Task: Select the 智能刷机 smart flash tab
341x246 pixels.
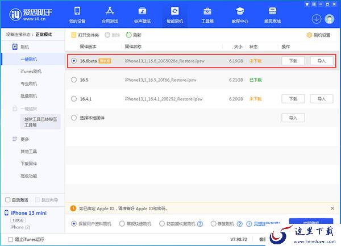Action: (175, 15)
